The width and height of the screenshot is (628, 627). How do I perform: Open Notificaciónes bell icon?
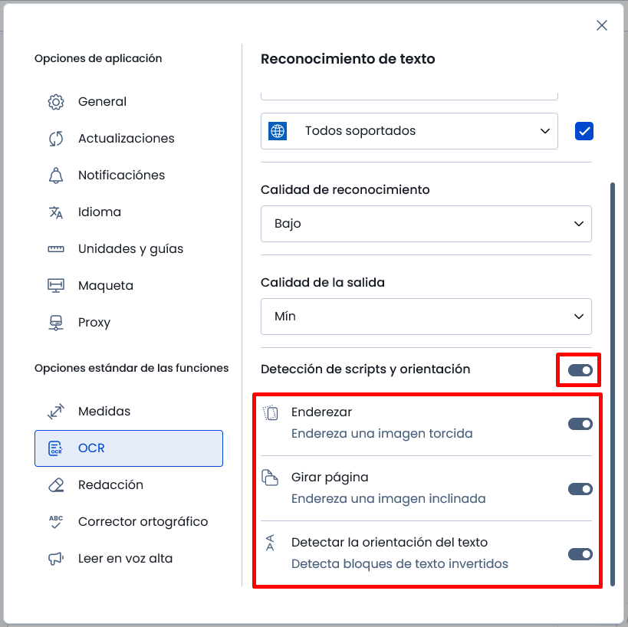(x=56, y=176)
